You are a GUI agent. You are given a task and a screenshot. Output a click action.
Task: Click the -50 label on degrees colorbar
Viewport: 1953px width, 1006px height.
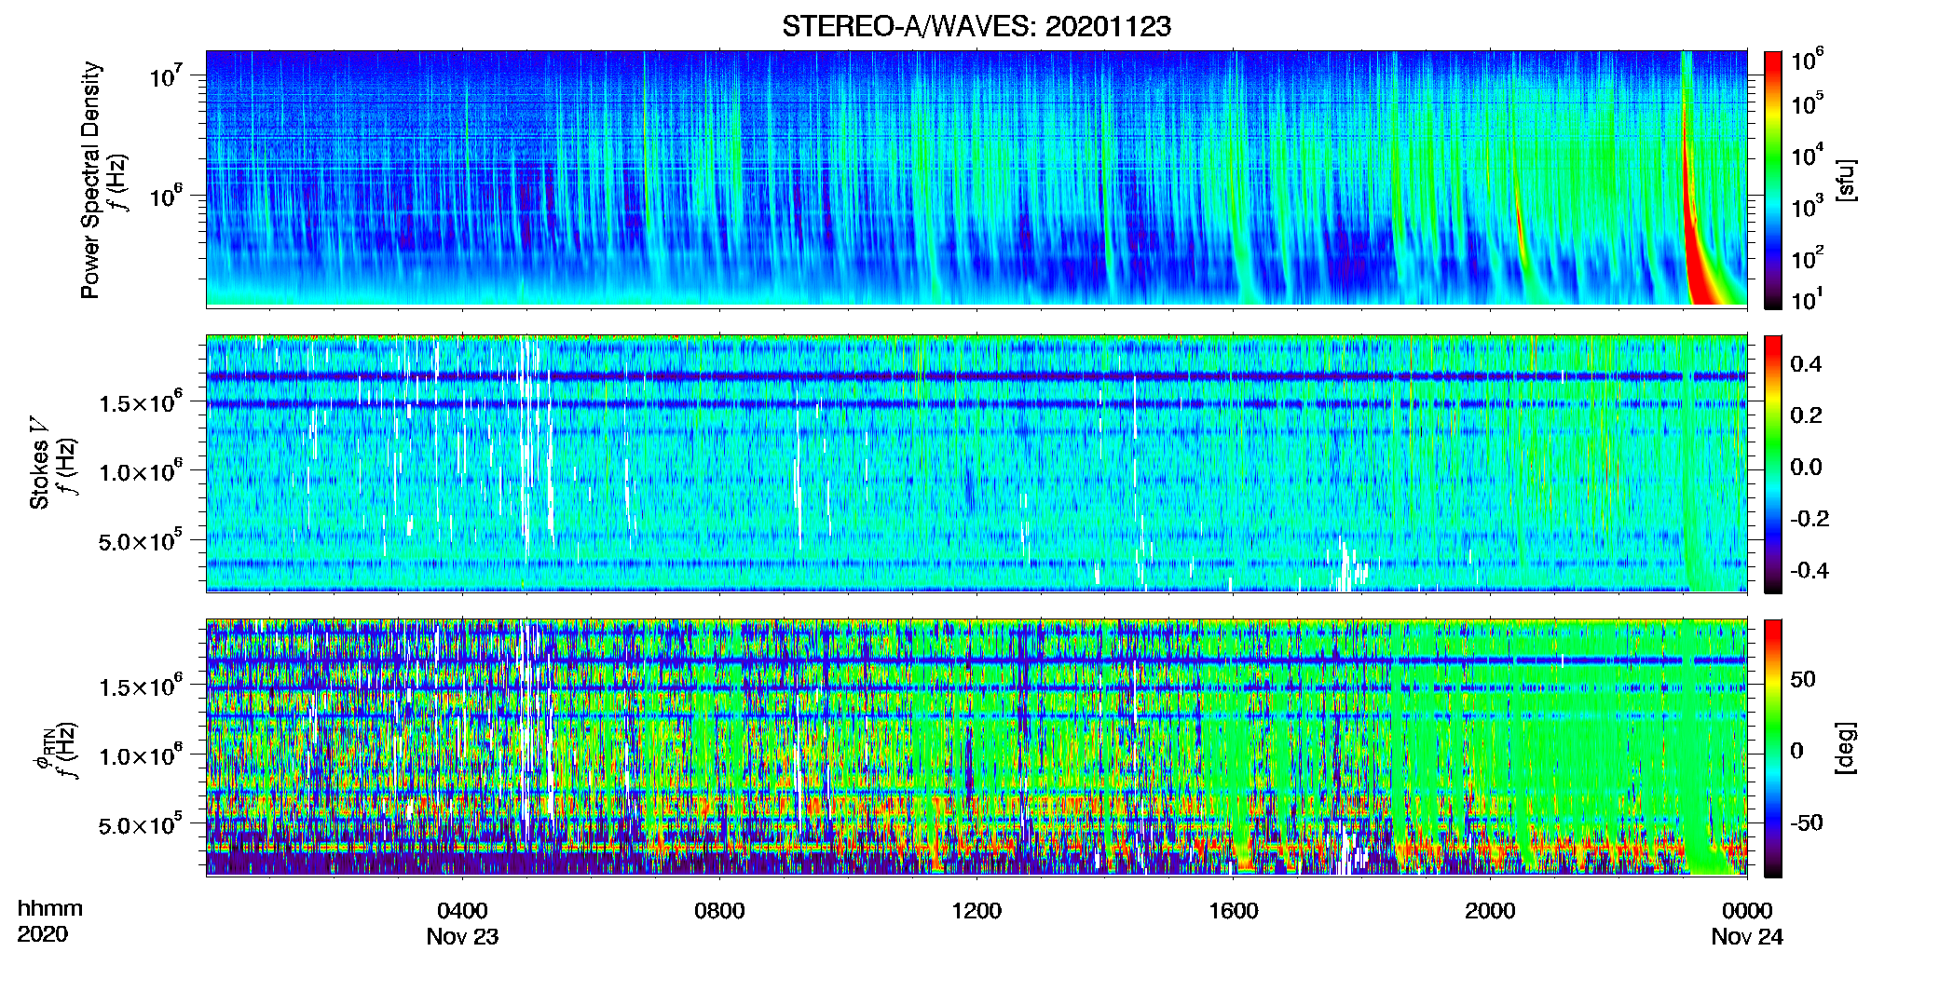point(1807,822)
